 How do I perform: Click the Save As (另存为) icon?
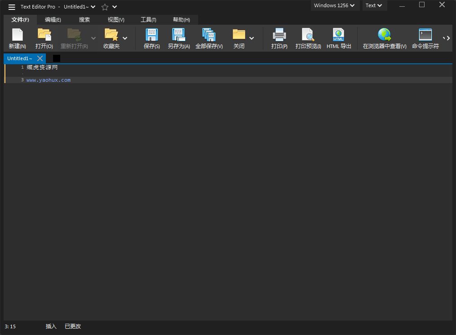click(x=179, y=35)
